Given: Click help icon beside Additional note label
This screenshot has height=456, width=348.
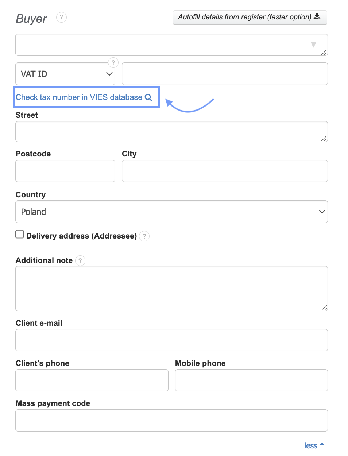Looking at the screenshot, I should 80,260.
